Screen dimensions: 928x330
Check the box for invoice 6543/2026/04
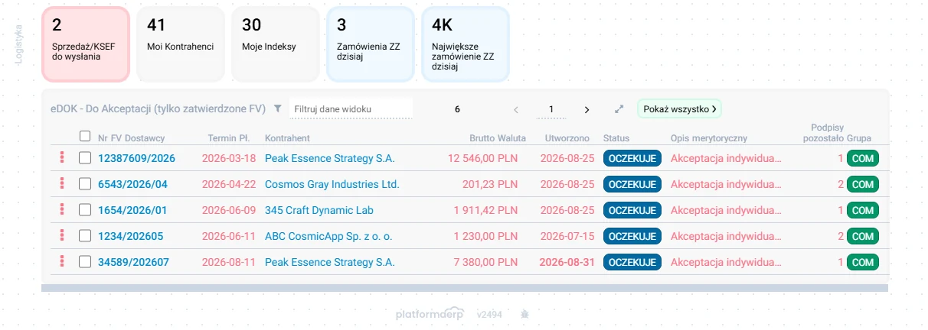(x=85, y=184)
